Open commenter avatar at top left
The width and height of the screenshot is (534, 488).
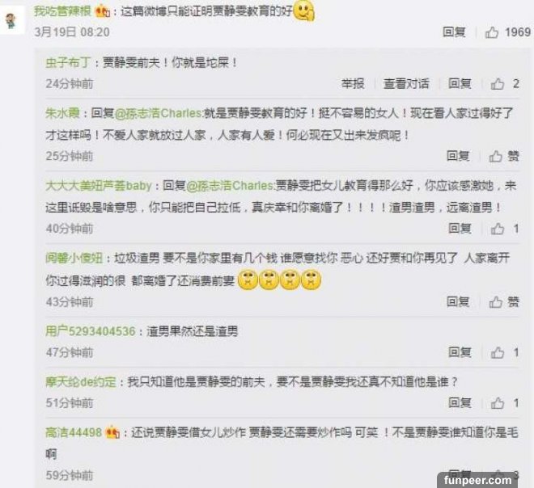[13, 20]
